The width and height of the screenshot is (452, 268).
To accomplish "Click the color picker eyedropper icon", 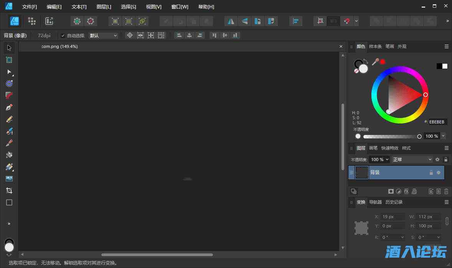I will click(375, 62).
